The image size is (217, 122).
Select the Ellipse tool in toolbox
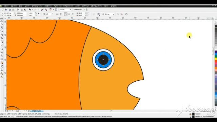2,45
